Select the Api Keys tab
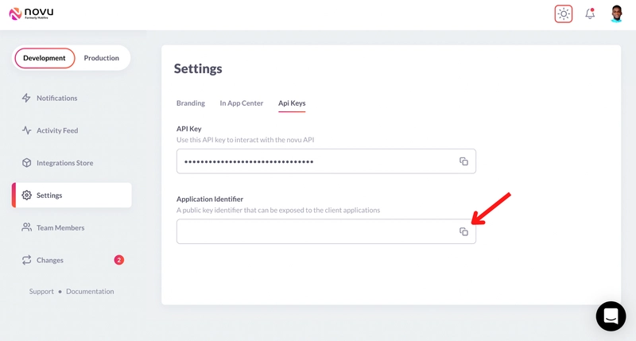This screenshot has width=636, height=341. pyautogui.click(x=292, y=103)
